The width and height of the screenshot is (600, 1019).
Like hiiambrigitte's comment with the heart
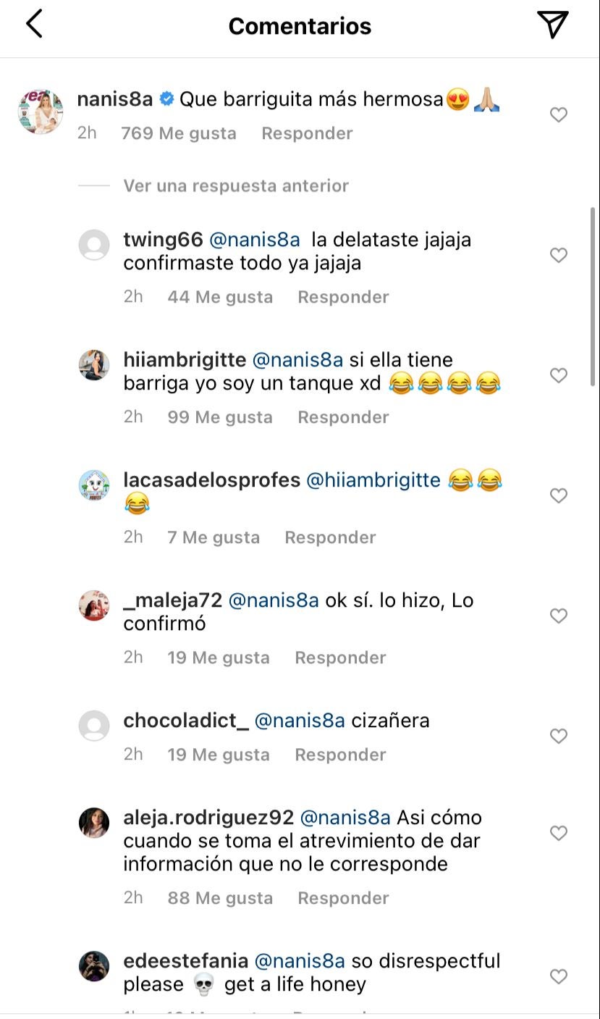pyautogui.click(x=558, y=375)
